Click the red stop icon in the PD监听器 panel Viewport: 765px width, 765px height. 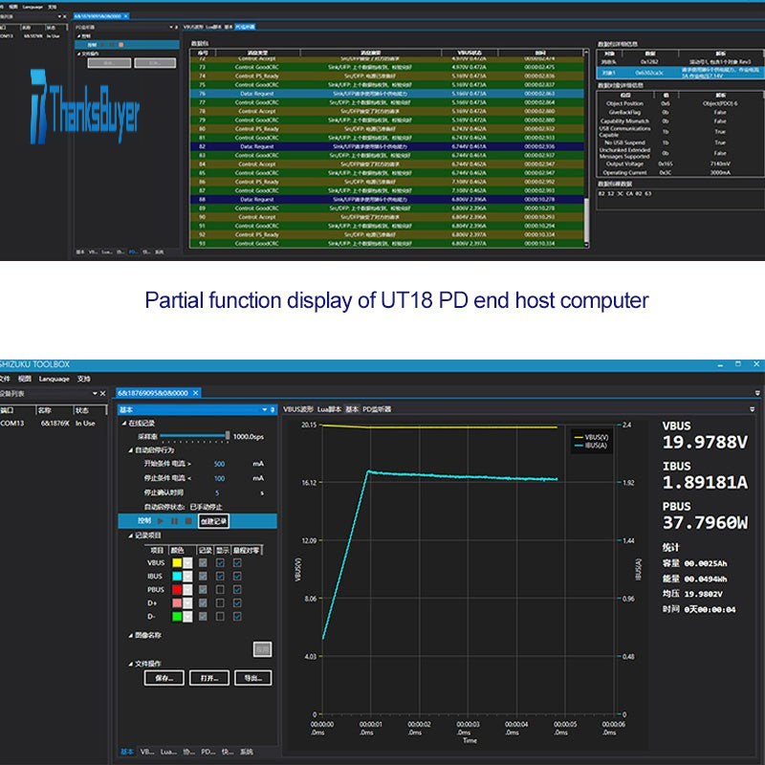(120, 44)
